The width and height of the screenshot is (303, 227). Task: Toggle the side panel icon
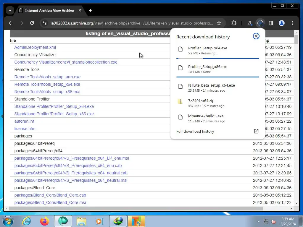pos(271,23)
